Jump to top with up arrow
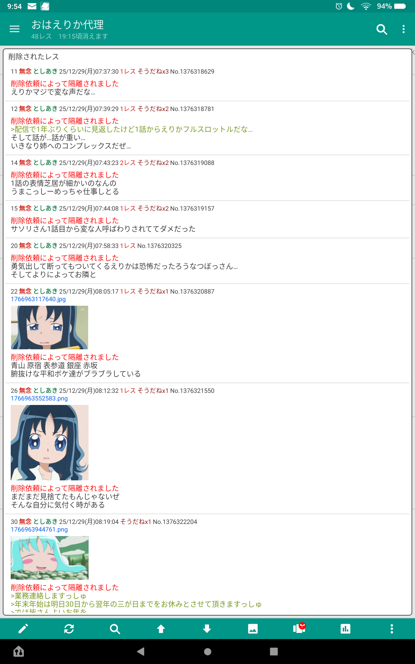This screenshot has height=664, width=415. (161, 629)
